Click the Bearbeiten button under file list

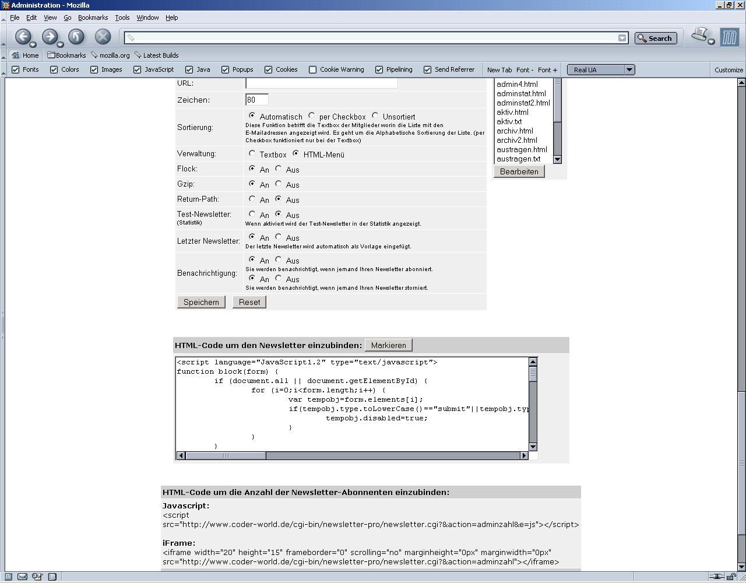pos(519,171)
